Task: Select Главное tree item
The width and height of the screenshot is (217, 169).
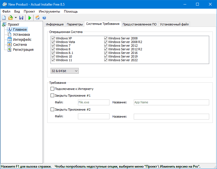Action: [x=20, y=30]
